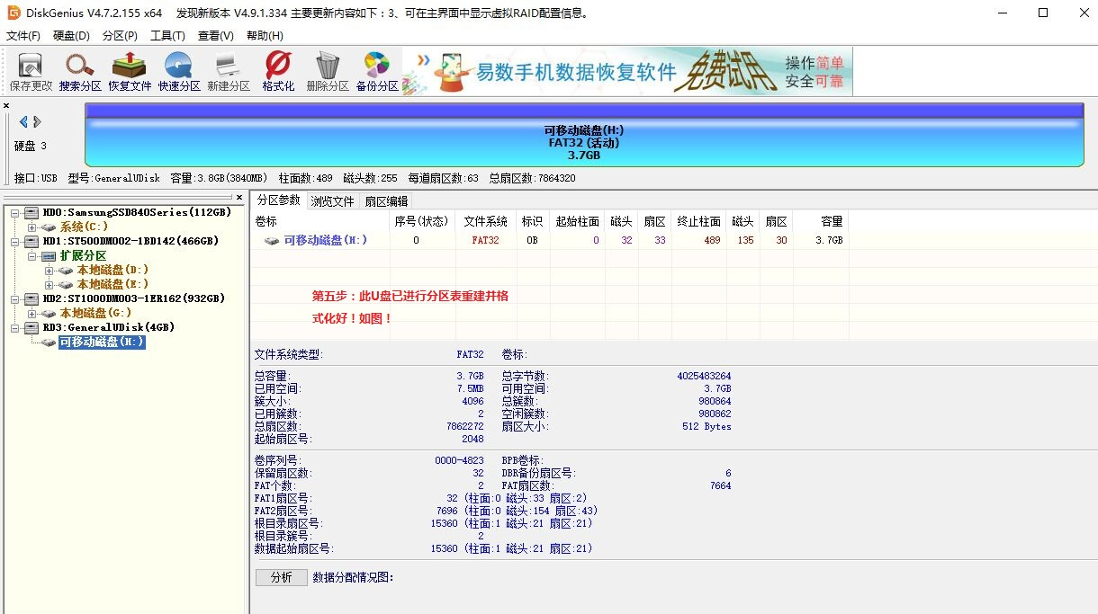Select HD2:ST1000DM003-1ER162(932GB) disk

133,299
